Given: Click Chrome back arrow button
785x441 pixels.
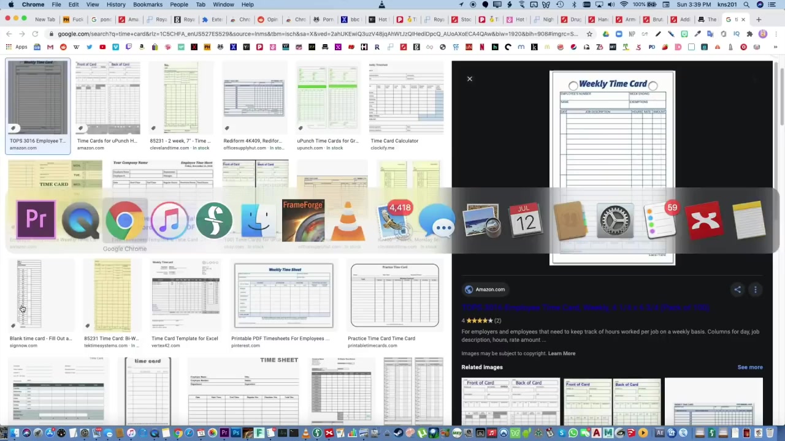Looking at the screenshot, I should pos(9,34).
